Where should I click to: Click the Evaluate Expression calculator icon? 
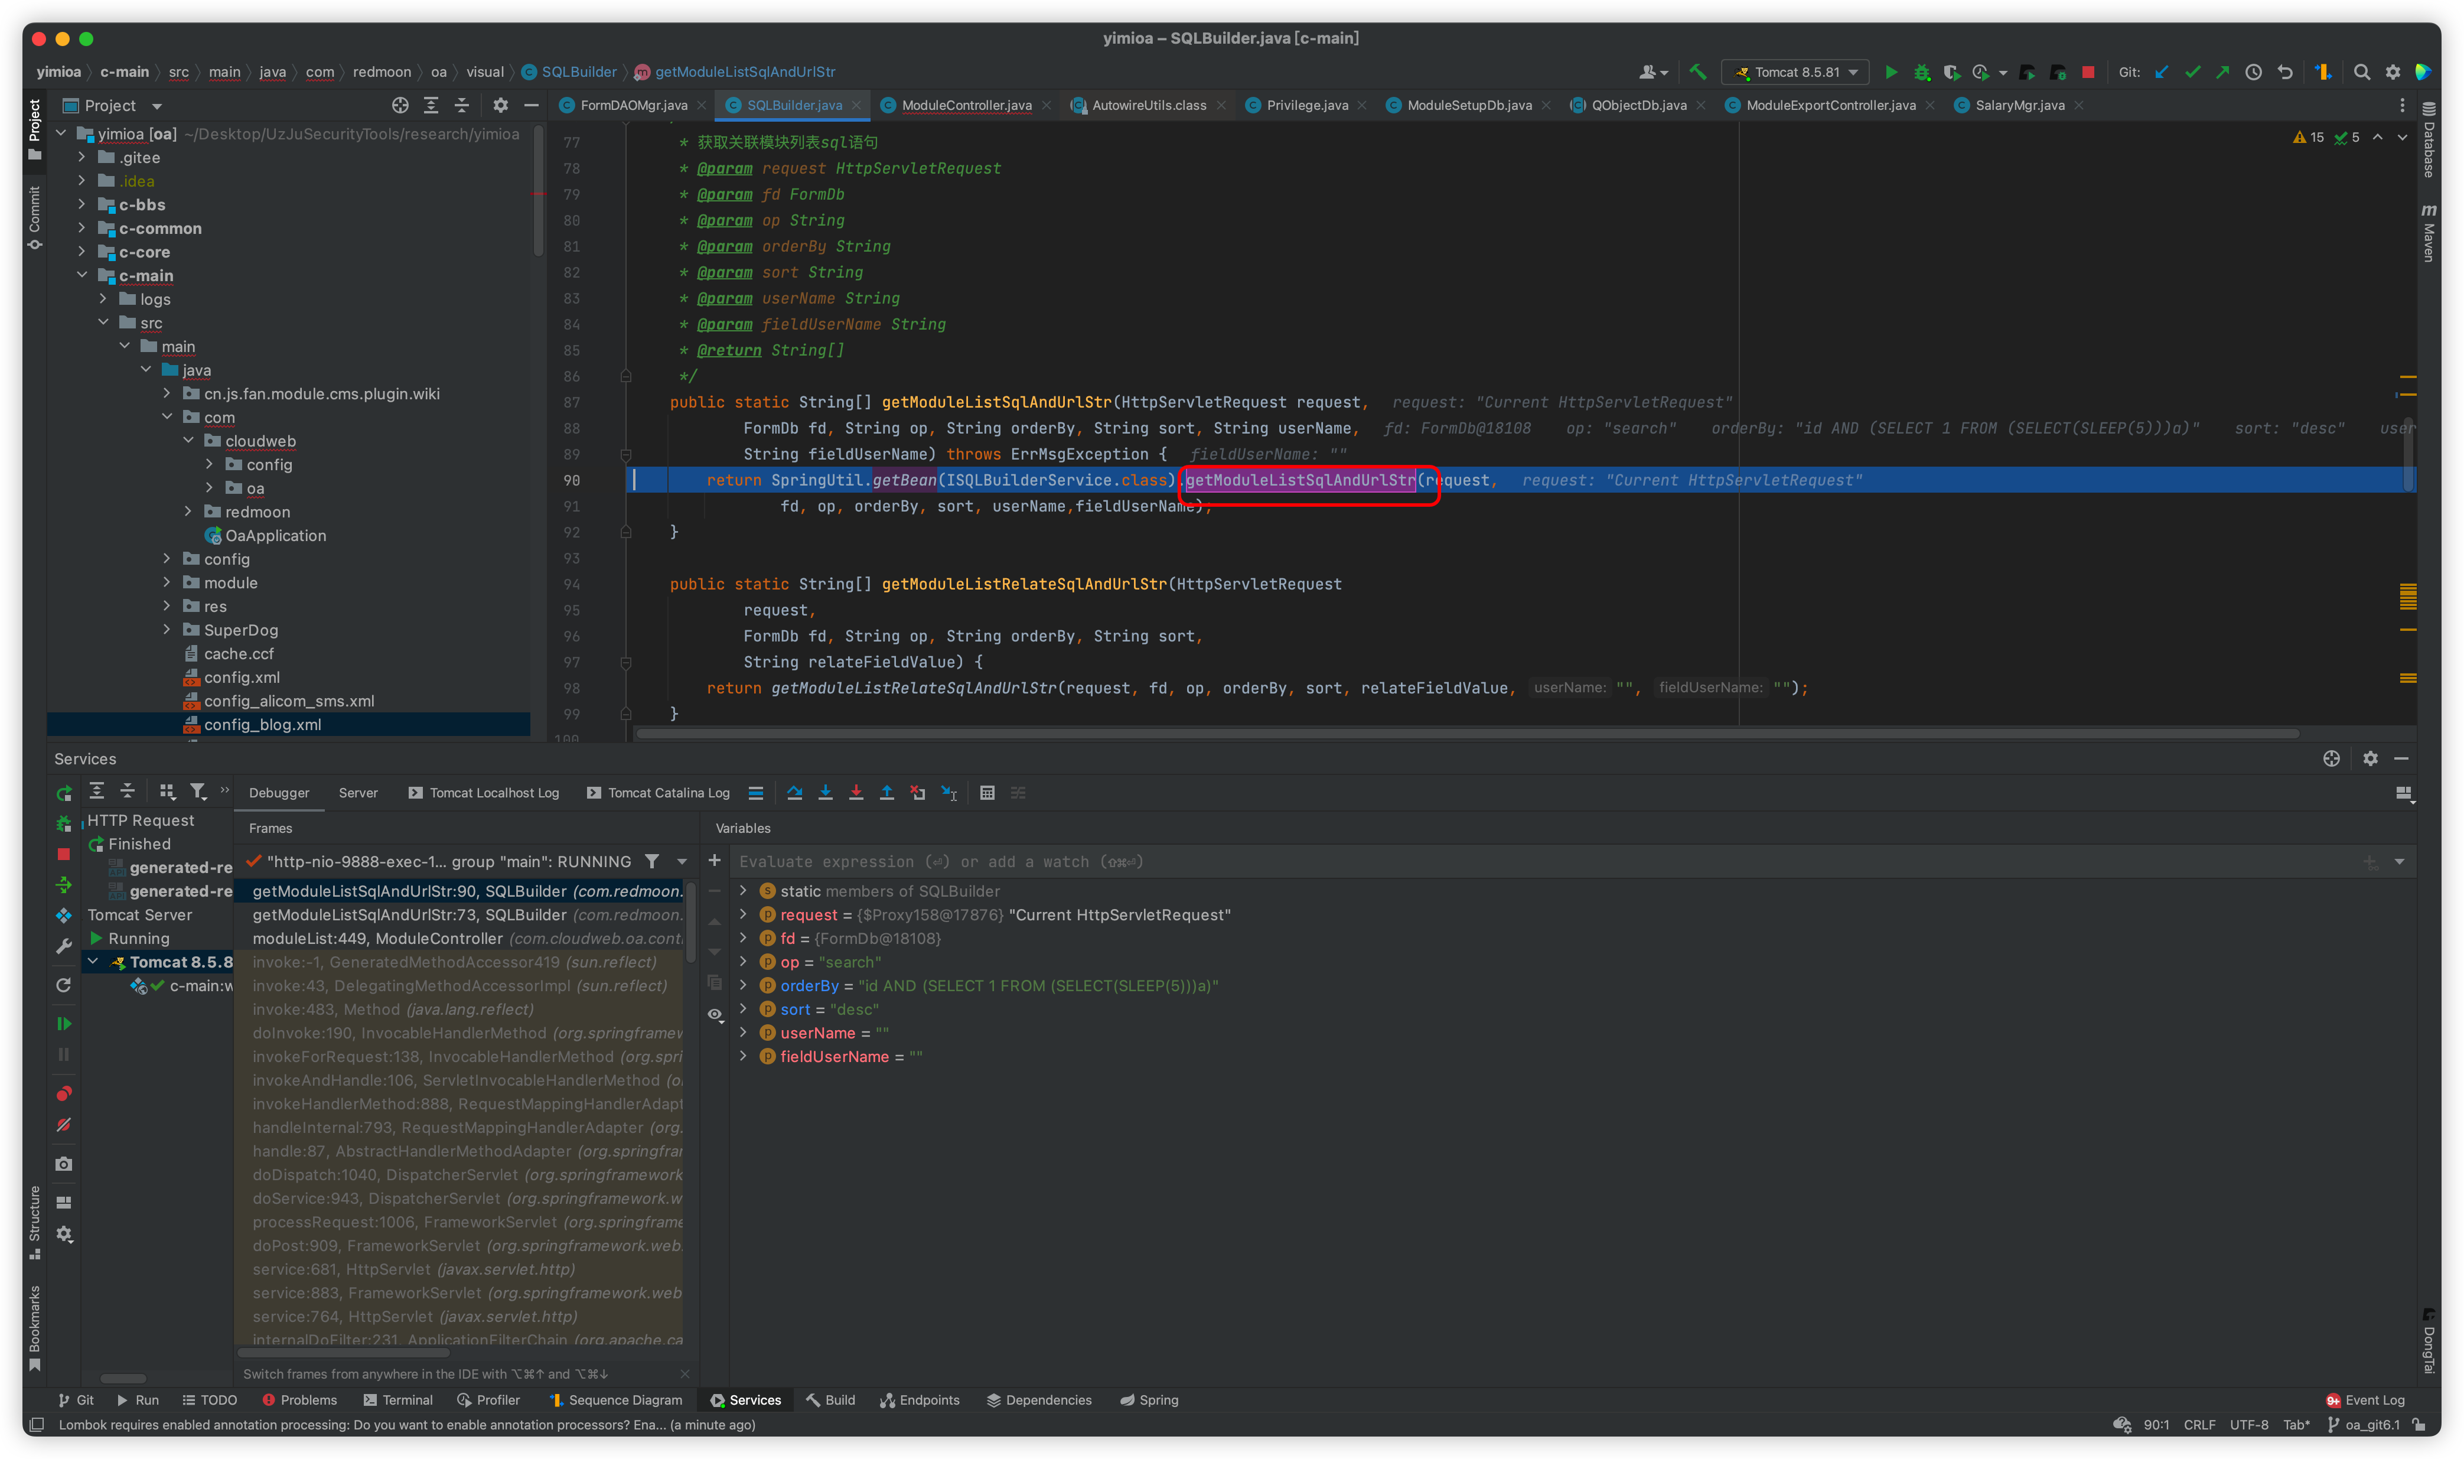tap(987, 793)
